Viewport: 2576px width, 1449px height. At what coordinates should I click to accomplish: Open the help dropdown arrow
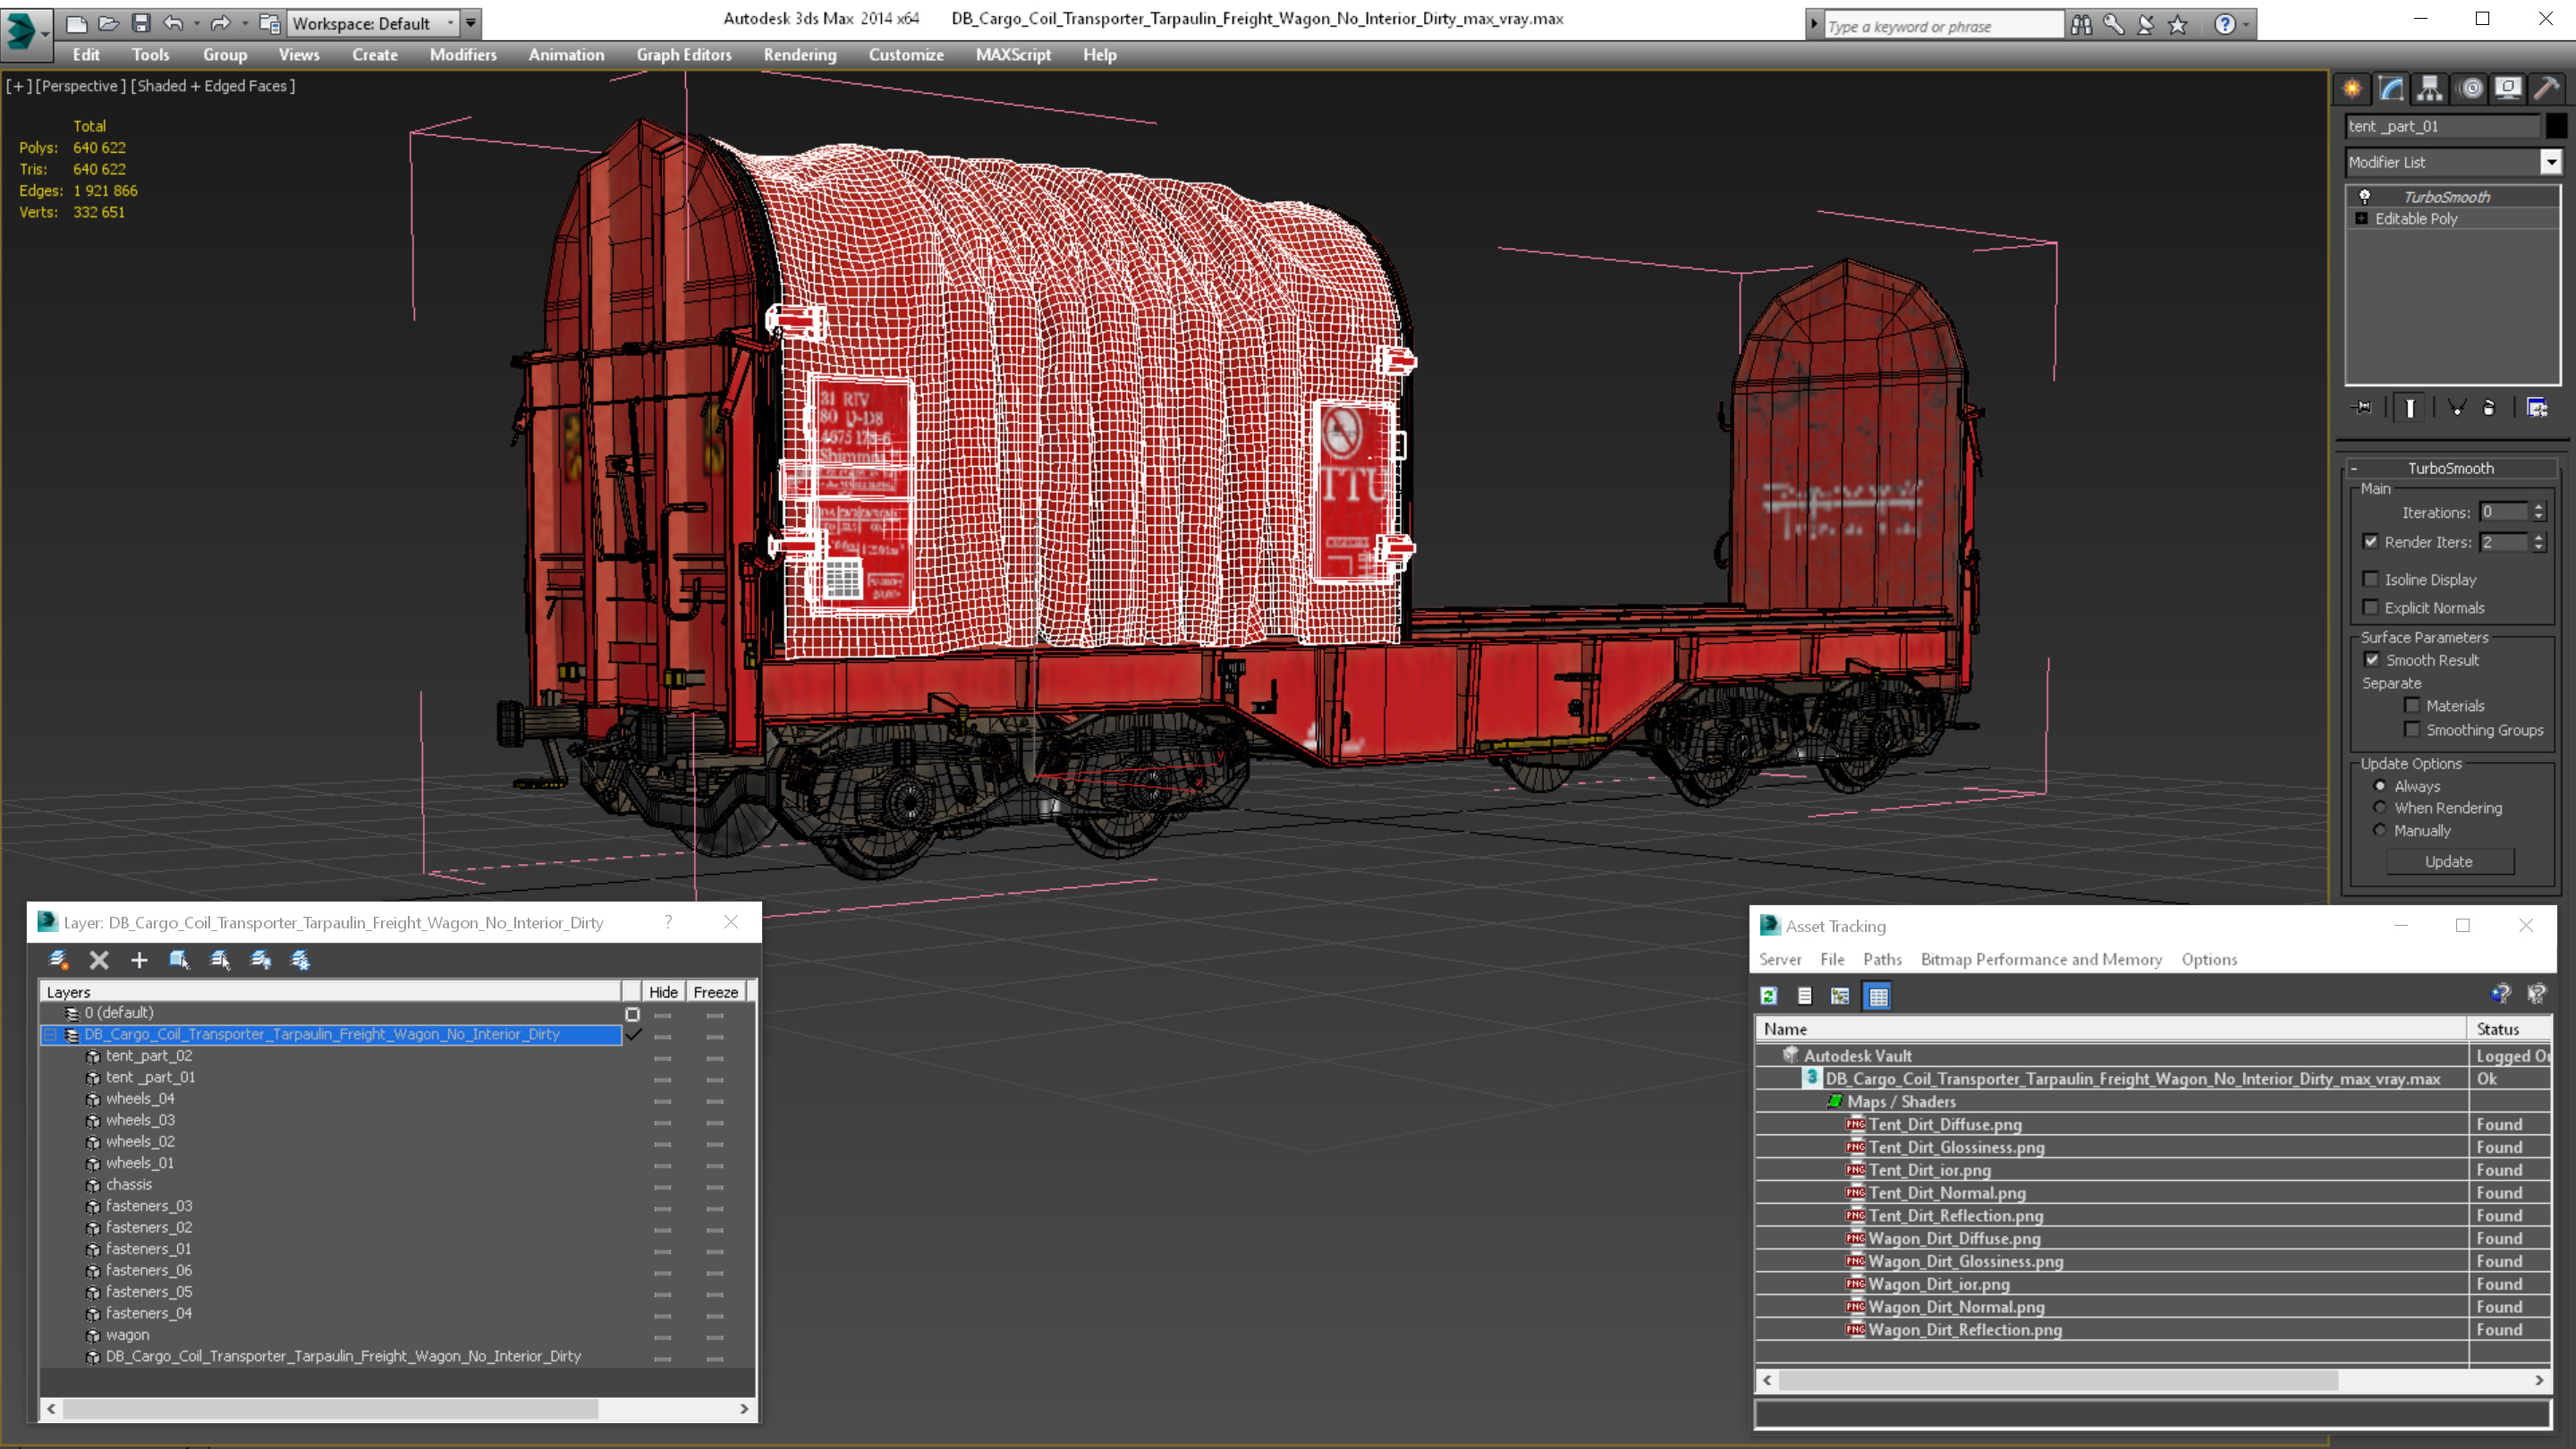2246,25
